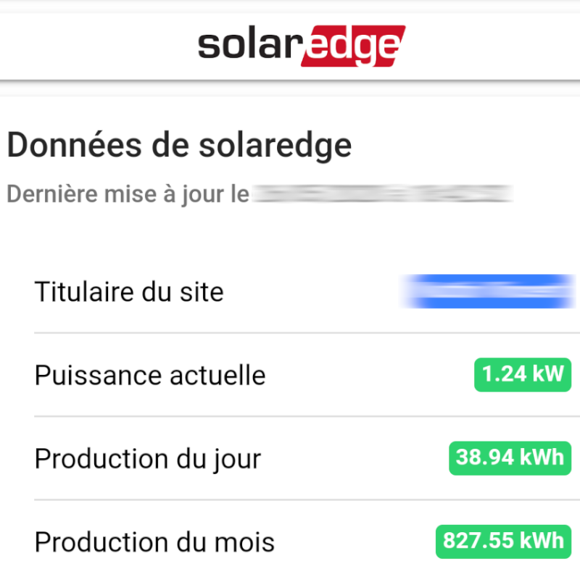This screenshot has width=580, height=580.
Task: Click the blurred last update timestamp
Action: 383,194
